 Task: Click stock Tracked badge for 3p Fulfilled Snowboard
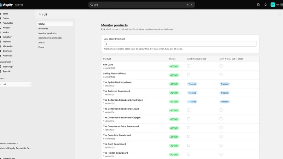coord(225,84)
